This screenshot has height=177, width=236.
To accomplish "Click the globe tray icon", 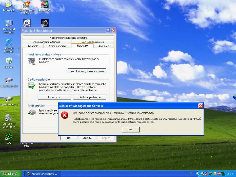I will [x=211, y=174].
